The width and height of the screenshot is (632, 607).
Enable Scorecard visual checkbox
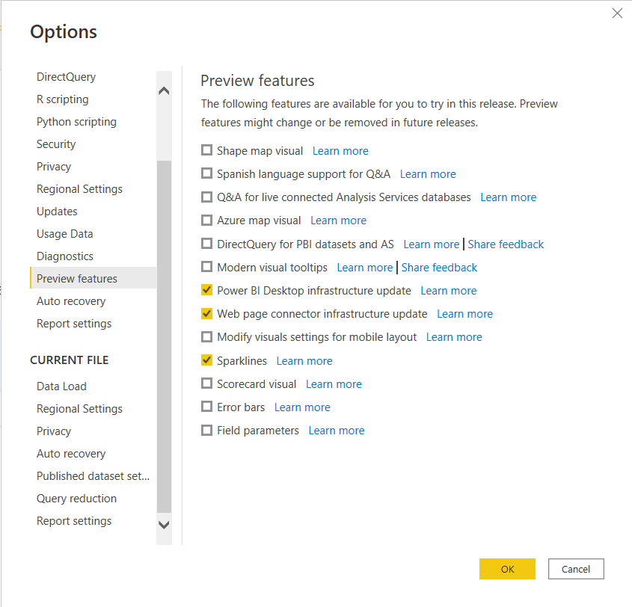tap(206, 383)
